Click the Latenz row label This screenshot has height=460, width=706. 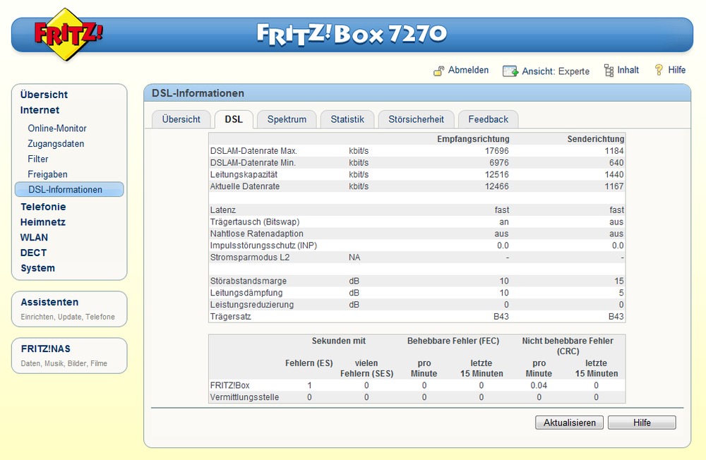(223, 210)
